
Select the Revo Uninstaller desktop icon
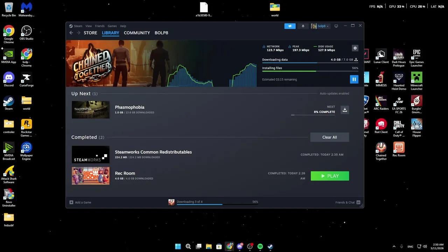point(9,198)
